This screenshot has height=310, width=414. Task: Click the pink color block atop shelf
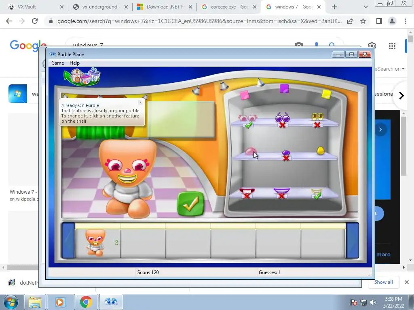(244, 95)
